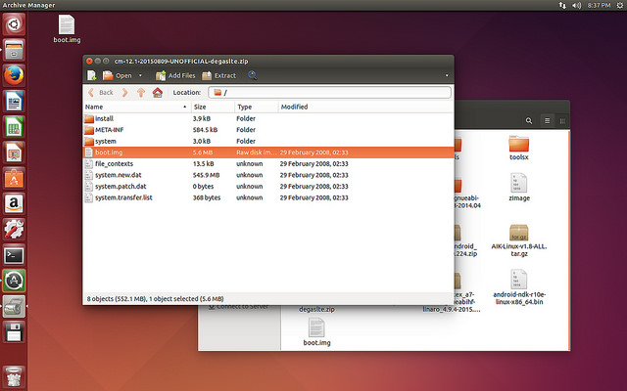Expand the archive toolbar overflow arrow
627x391 pixels.
coord(448,75)
